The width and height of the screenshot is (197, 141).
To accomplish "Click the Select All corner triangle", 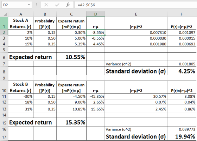I will click(x=5, y=14).
